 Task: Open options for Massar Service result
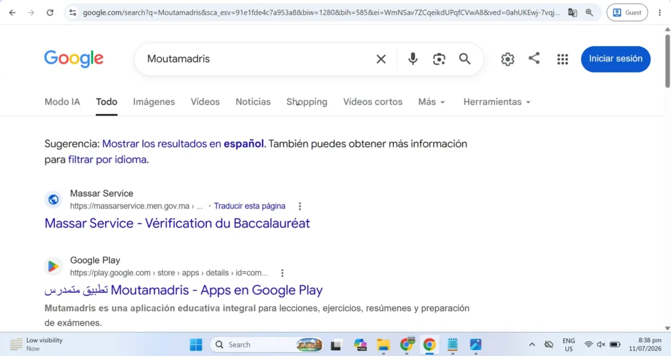tap(299, 207)
